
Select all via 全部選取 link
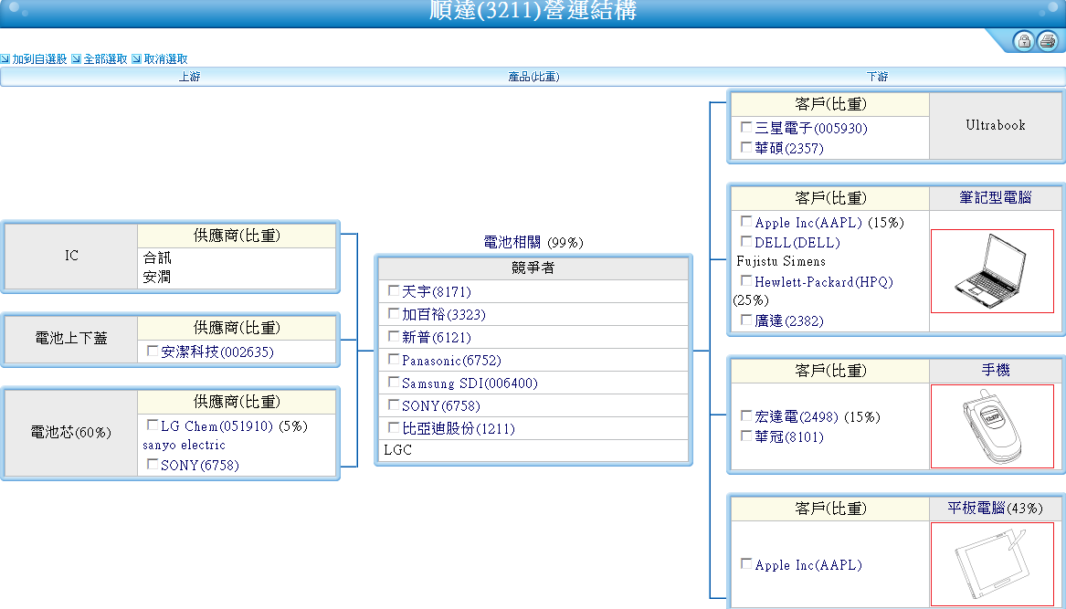(x=105, y=59)
